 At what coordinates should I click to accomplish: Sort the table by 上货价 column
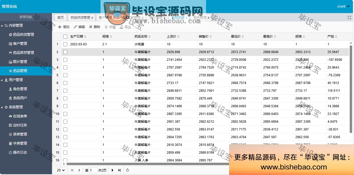173,37
